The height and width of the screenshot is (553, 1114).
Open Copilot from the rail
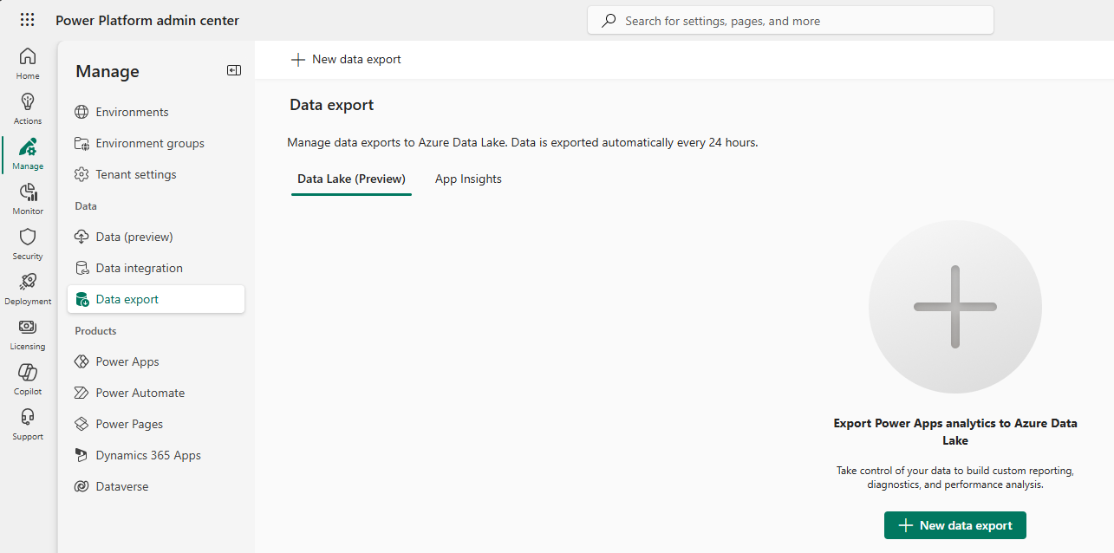[x=28, y=379]
